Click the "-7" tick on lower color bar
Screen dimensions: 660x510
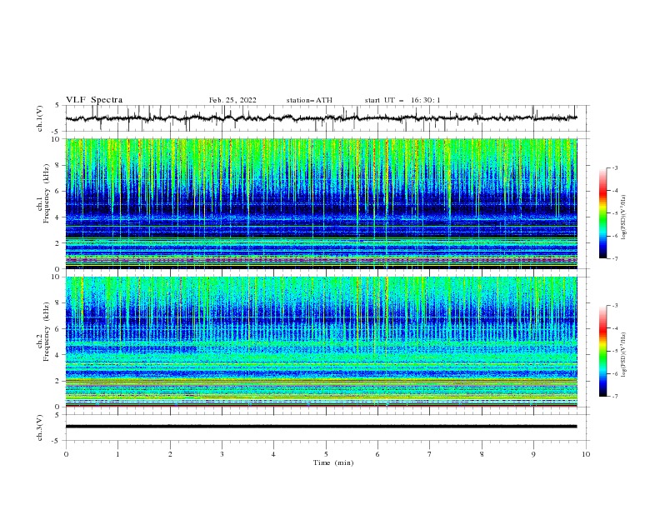615,396
